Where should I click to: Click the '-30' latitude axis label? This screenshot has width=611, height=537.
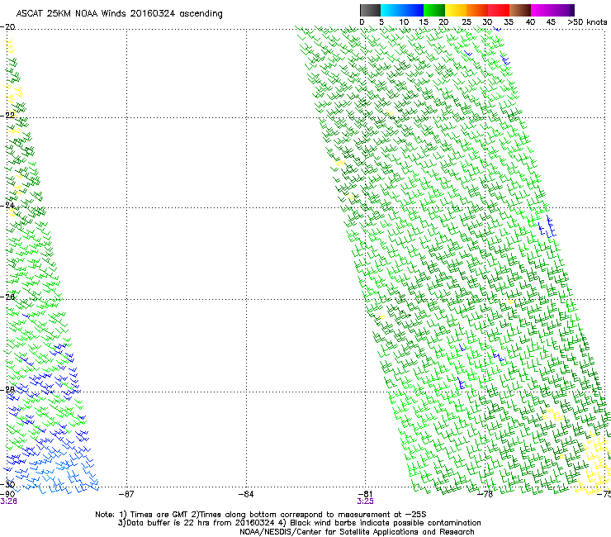click(x=7, y=485)
